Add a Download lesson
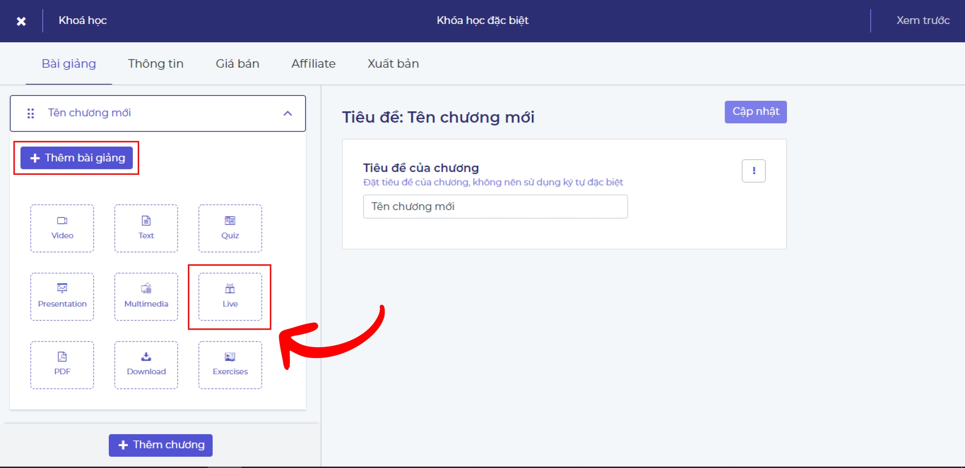The image size is (965, 468). click(146, 364)
